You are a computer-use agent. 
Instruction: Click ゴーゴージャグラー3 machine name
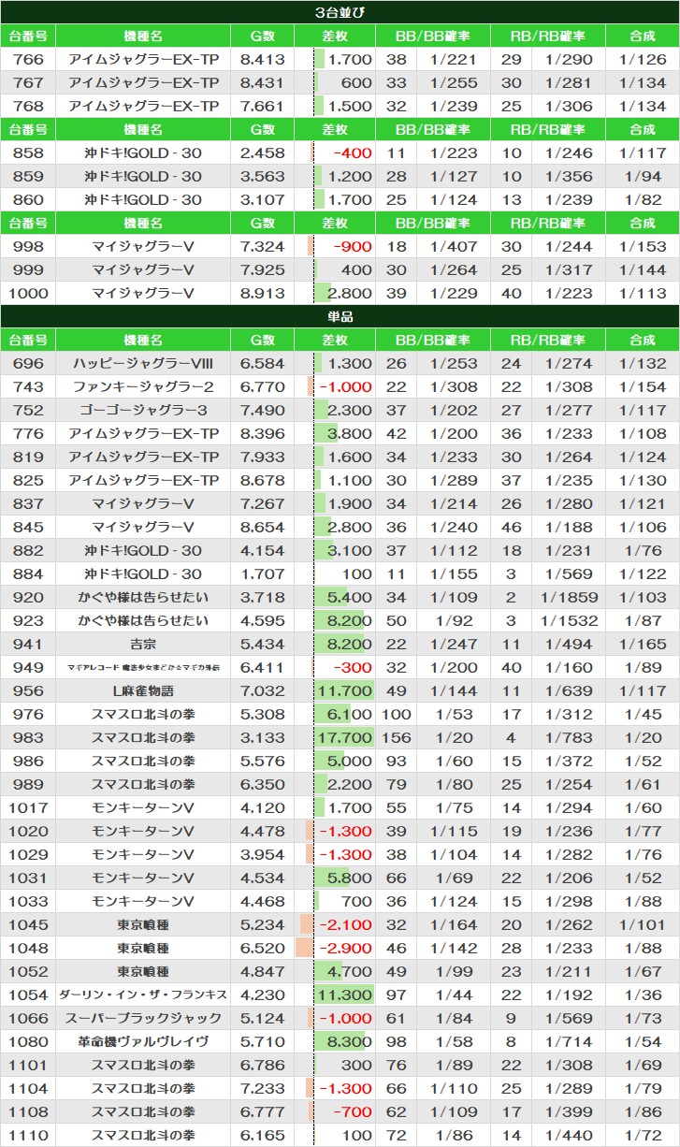(143, 410)
